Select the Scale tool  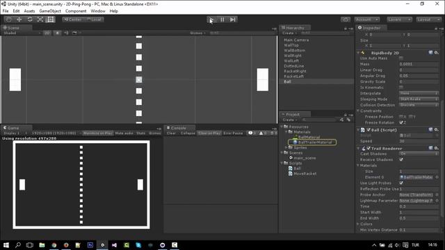tap(40, 19)
